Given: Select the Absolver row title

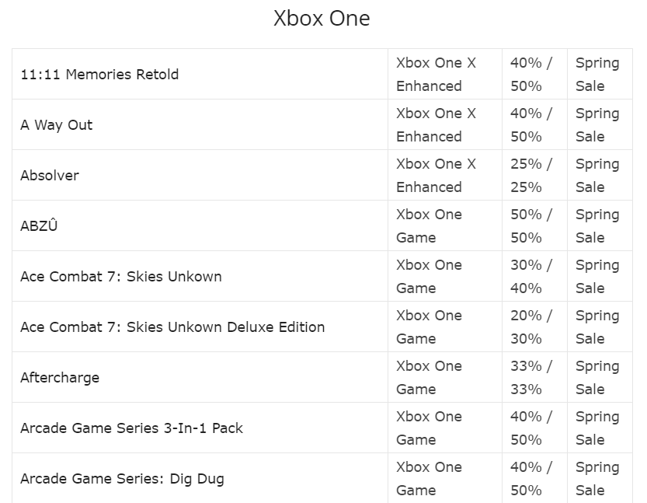Looking at the screenshot, I should tap(50, 176).
